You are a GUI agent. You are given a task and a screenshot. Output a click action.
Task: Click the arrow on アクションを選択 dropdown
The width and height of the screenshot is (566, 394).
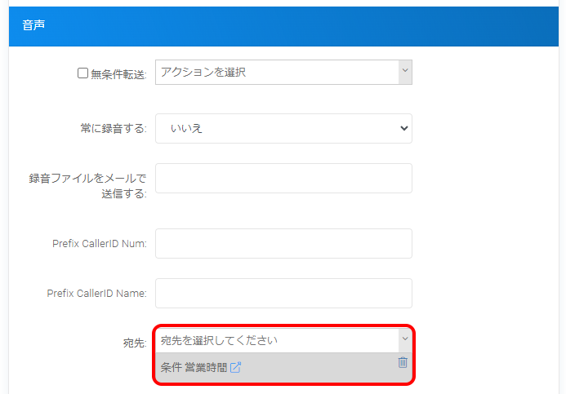tap(404, 73)
